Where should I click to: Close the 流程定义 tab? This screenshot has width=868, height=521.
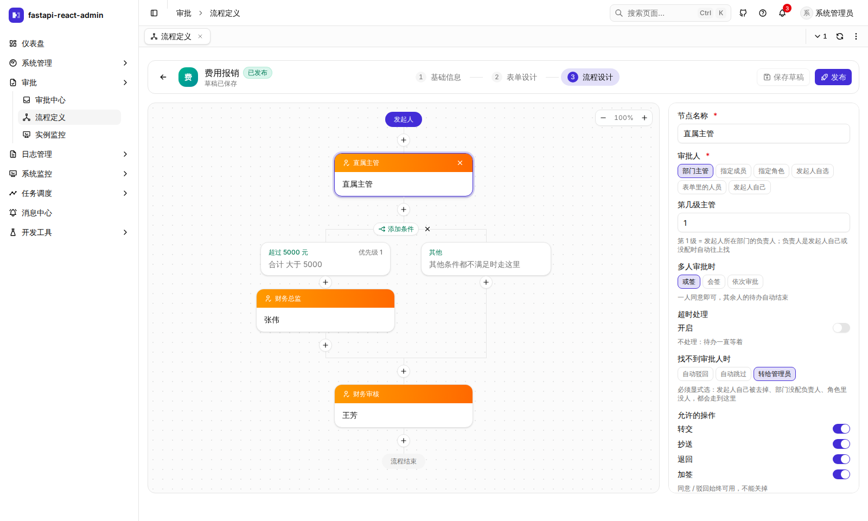(x=200, y=36)
